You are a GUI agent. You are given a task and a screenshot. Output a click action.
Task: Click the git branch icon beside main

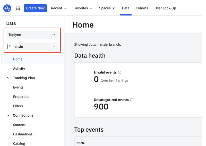(x=9, y=47)
